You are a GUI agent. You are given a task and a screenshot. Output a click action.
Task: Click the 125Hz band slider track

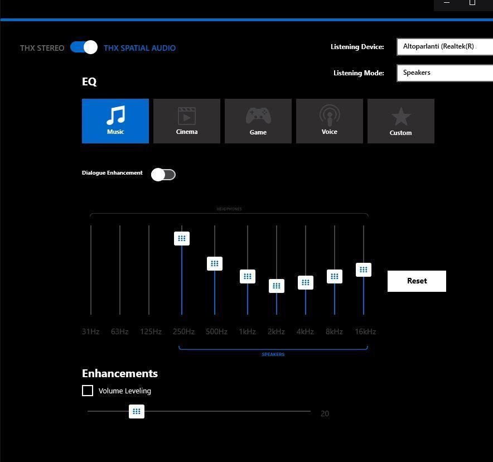(149, 270)
